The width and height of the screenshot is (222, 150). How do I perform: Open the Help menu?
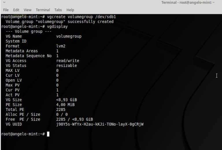70,10
